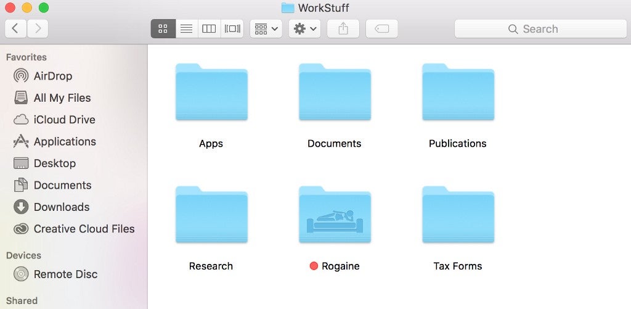Select the Documents folder icon in main area
Screen dimensions: 631x309
tap(335, 93)
